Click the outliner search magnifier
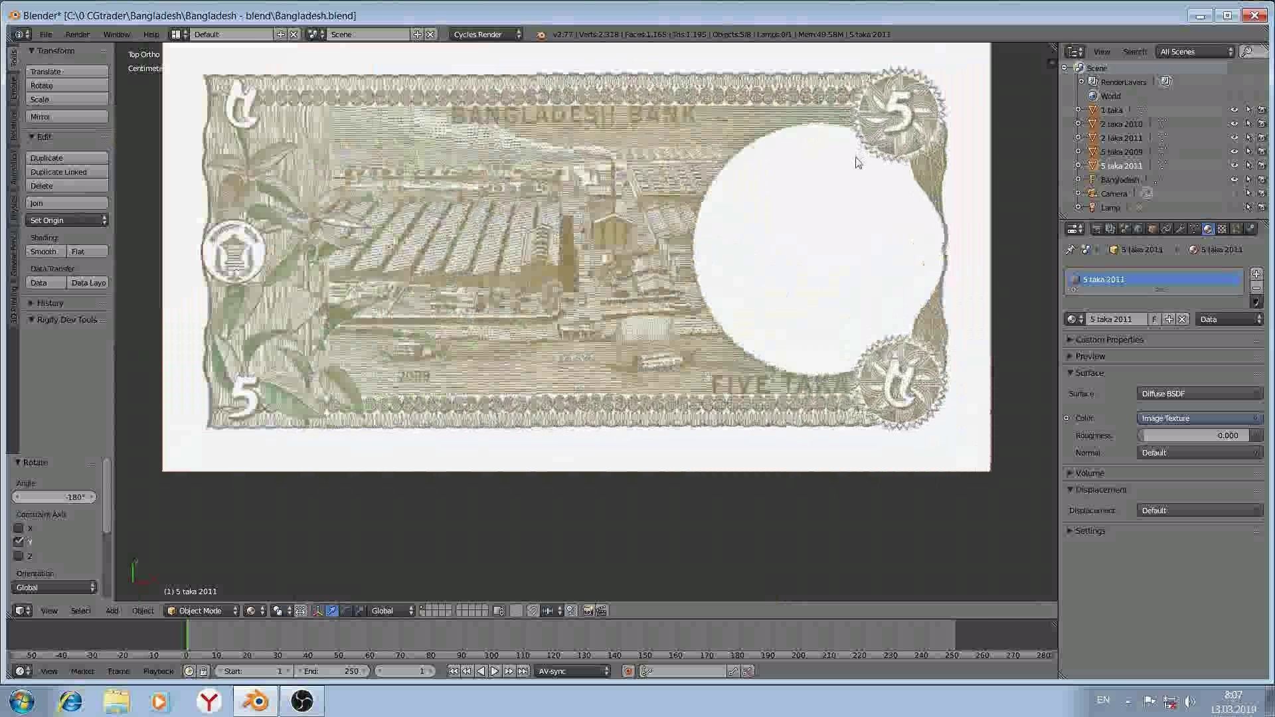Screen dimensions: 1275x717 [x=1248, y=52]
